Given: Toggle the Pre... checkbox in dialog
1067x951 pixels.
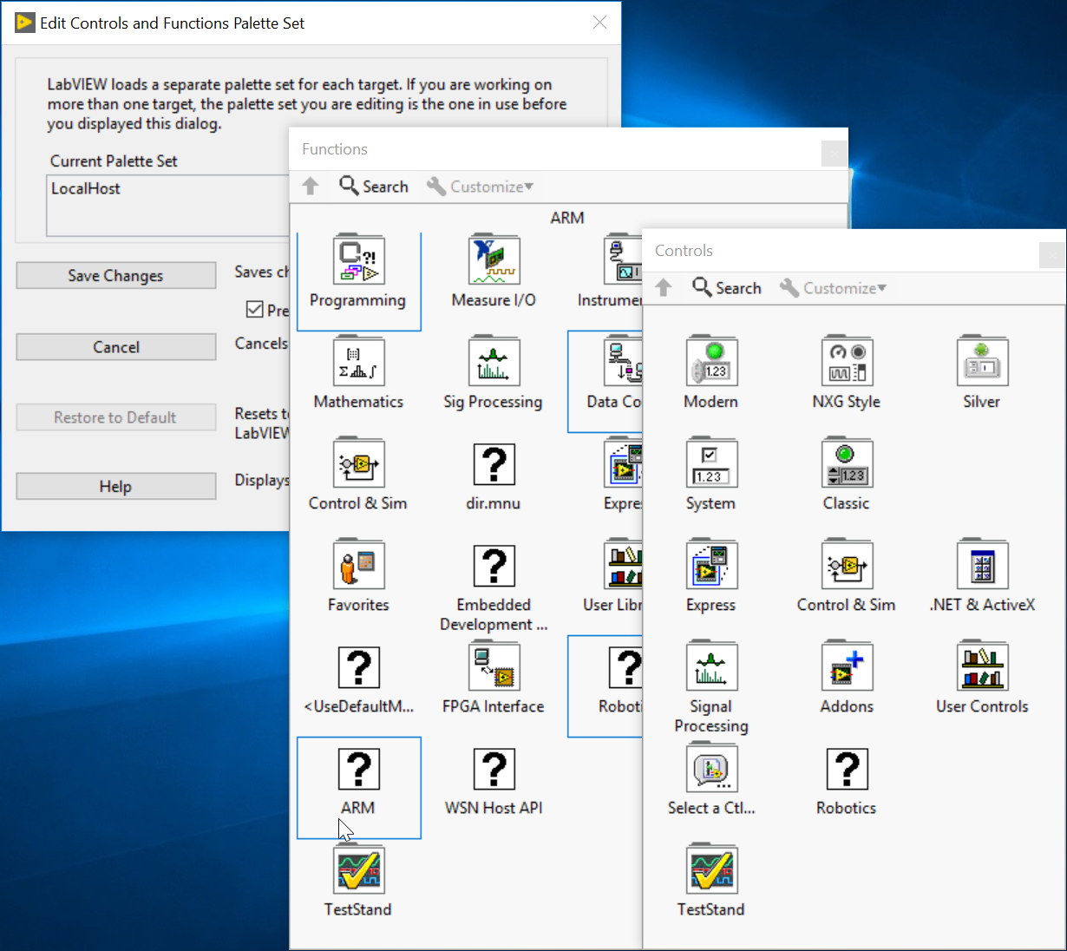Looking at the screenshot, I should [255, 310].
